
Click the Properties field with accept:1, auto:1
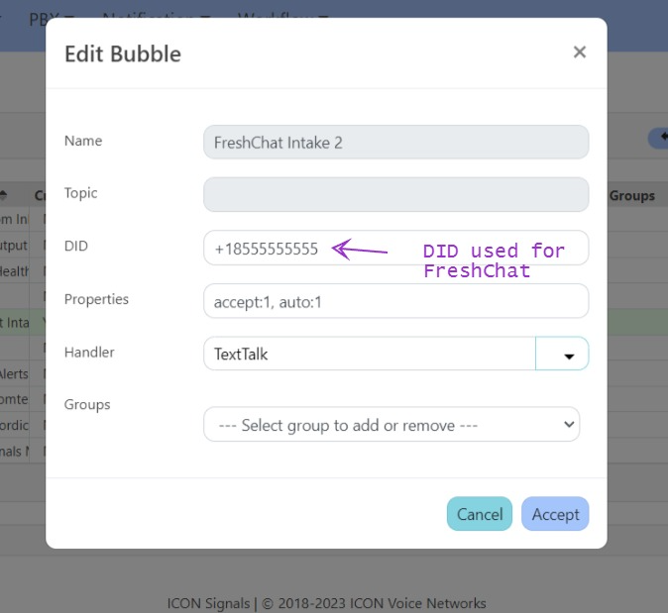(395, 301)
